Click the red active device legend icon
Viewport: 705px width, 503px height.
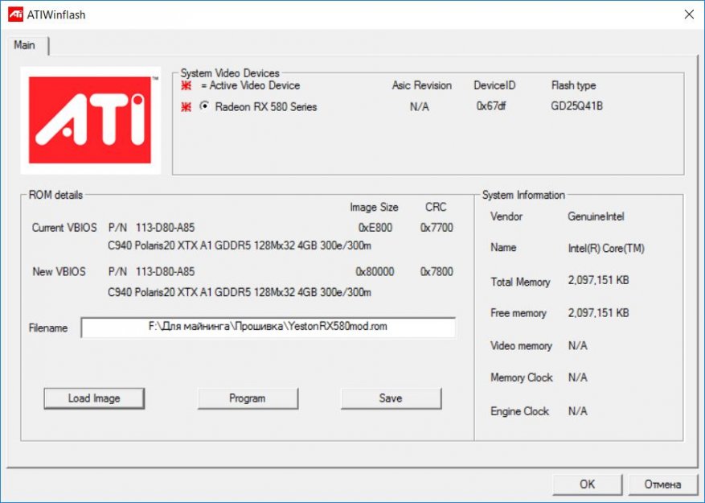tap(186, 86)
